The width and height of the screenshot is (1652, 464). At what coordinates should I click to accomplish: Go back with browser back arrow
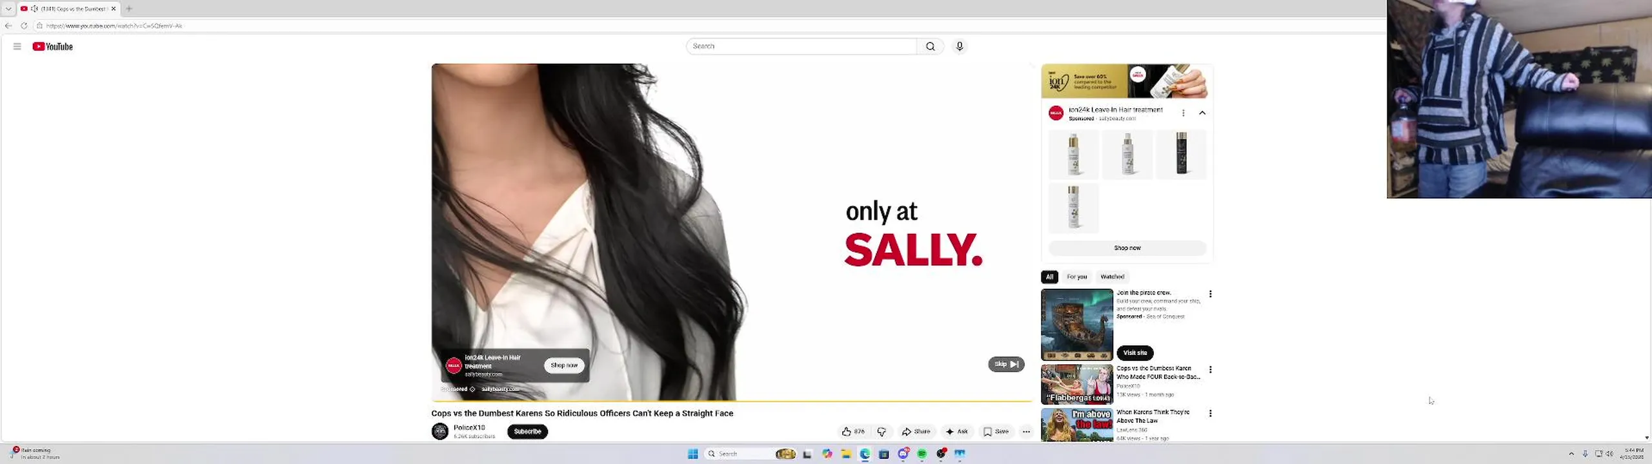(8, 26)
